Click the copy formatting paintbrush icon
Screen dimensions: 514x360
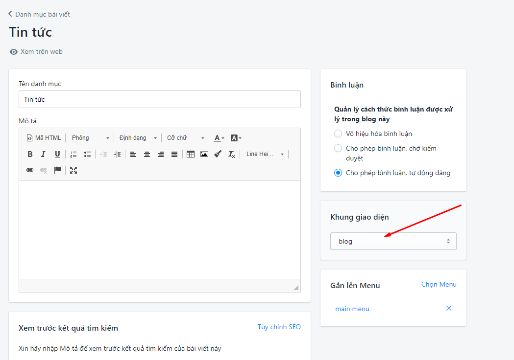coord(218,154)
